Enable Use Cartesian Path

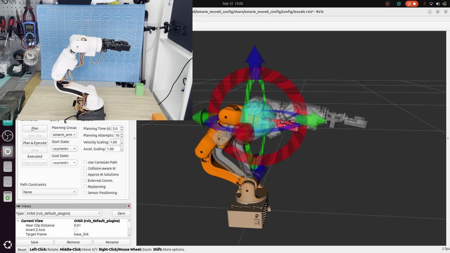click(x=85, y=162)
